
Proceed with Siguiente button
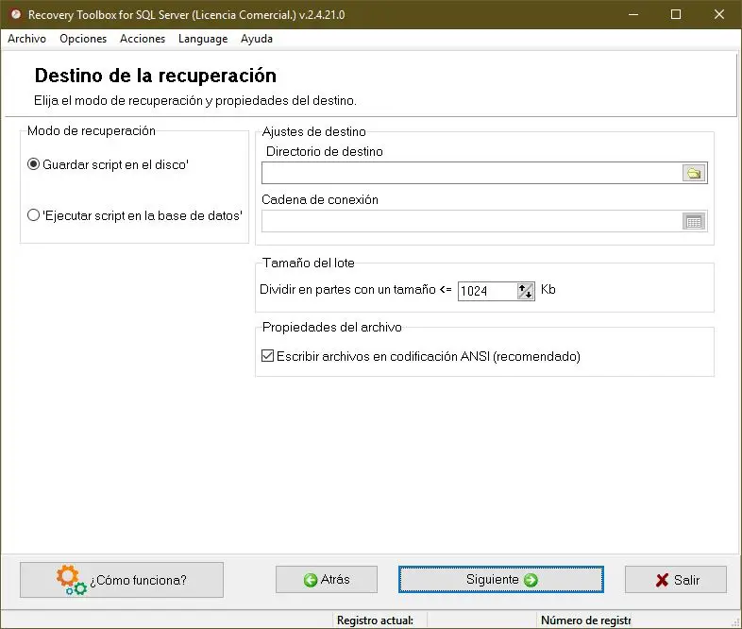[501, 580]
